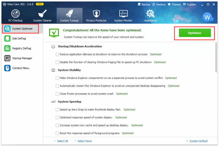This screenshot has height=146, width=219.
Task: Click the Custom text label
Action: point(191,4)
